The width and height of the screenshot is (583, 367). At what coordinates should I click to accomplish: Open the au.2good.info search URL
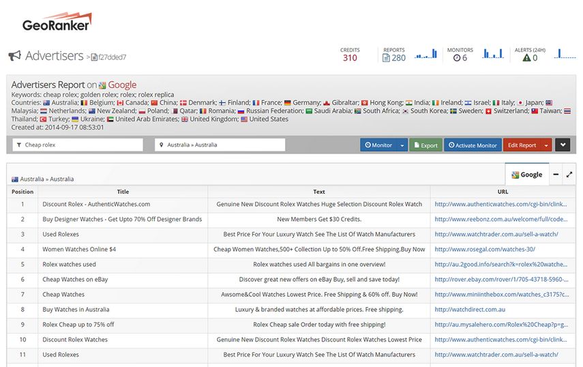(500, 265)
